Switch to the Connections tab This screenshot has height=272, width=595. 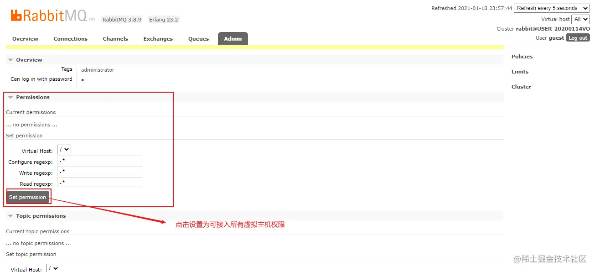pyautogui.click(x=70, y=39)
